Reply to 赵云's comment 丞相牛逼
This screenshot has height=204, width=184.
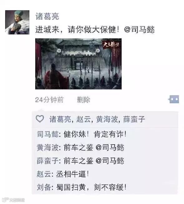pyautogui.click(x=63, y=174)
